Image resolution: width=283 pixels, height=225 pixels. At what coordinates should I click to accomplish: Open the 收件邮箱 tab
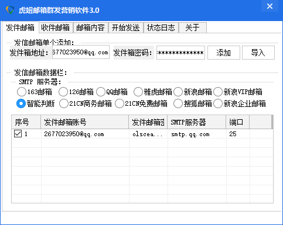tap(56, 27)
